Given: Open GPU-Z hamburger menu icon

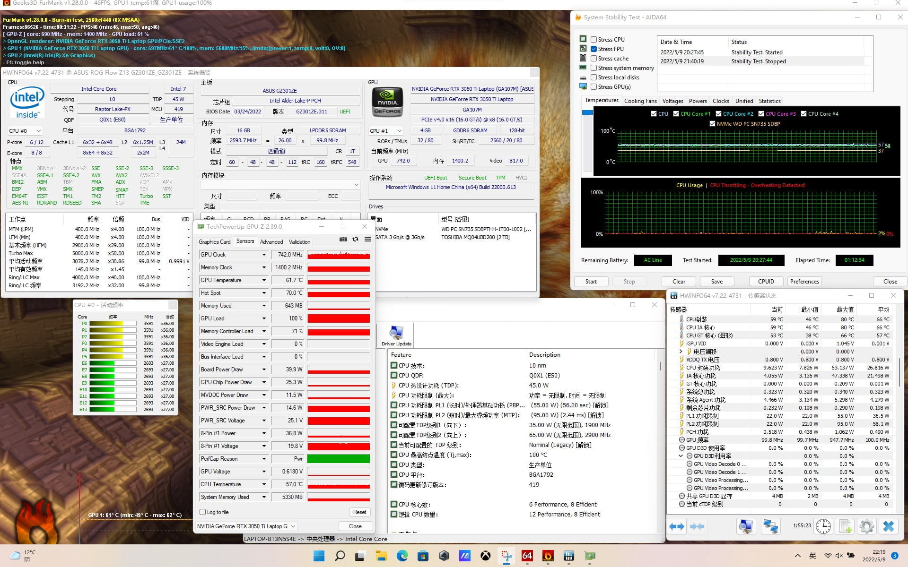Looking at the screenshot, I should 367,240.
